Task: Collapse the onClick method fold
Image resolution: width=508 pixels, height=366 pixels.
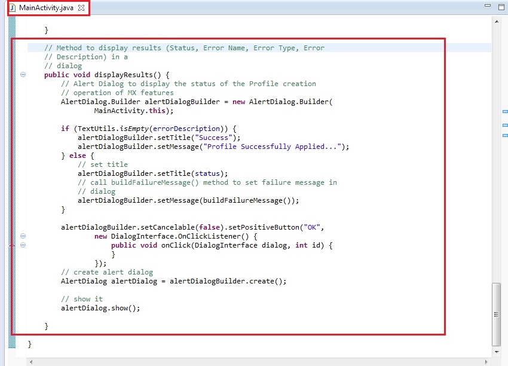Action: pos(23,245)
